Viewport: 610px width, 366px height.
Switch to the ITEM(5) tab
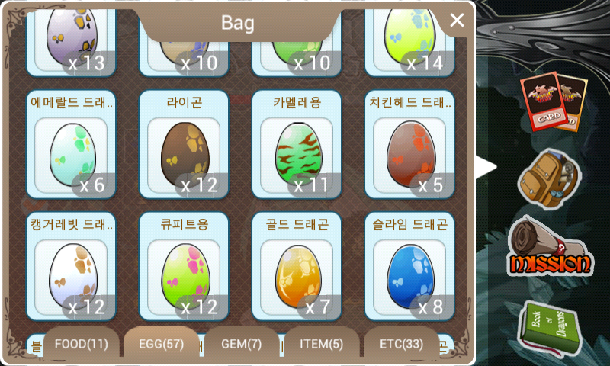[321, 344]
